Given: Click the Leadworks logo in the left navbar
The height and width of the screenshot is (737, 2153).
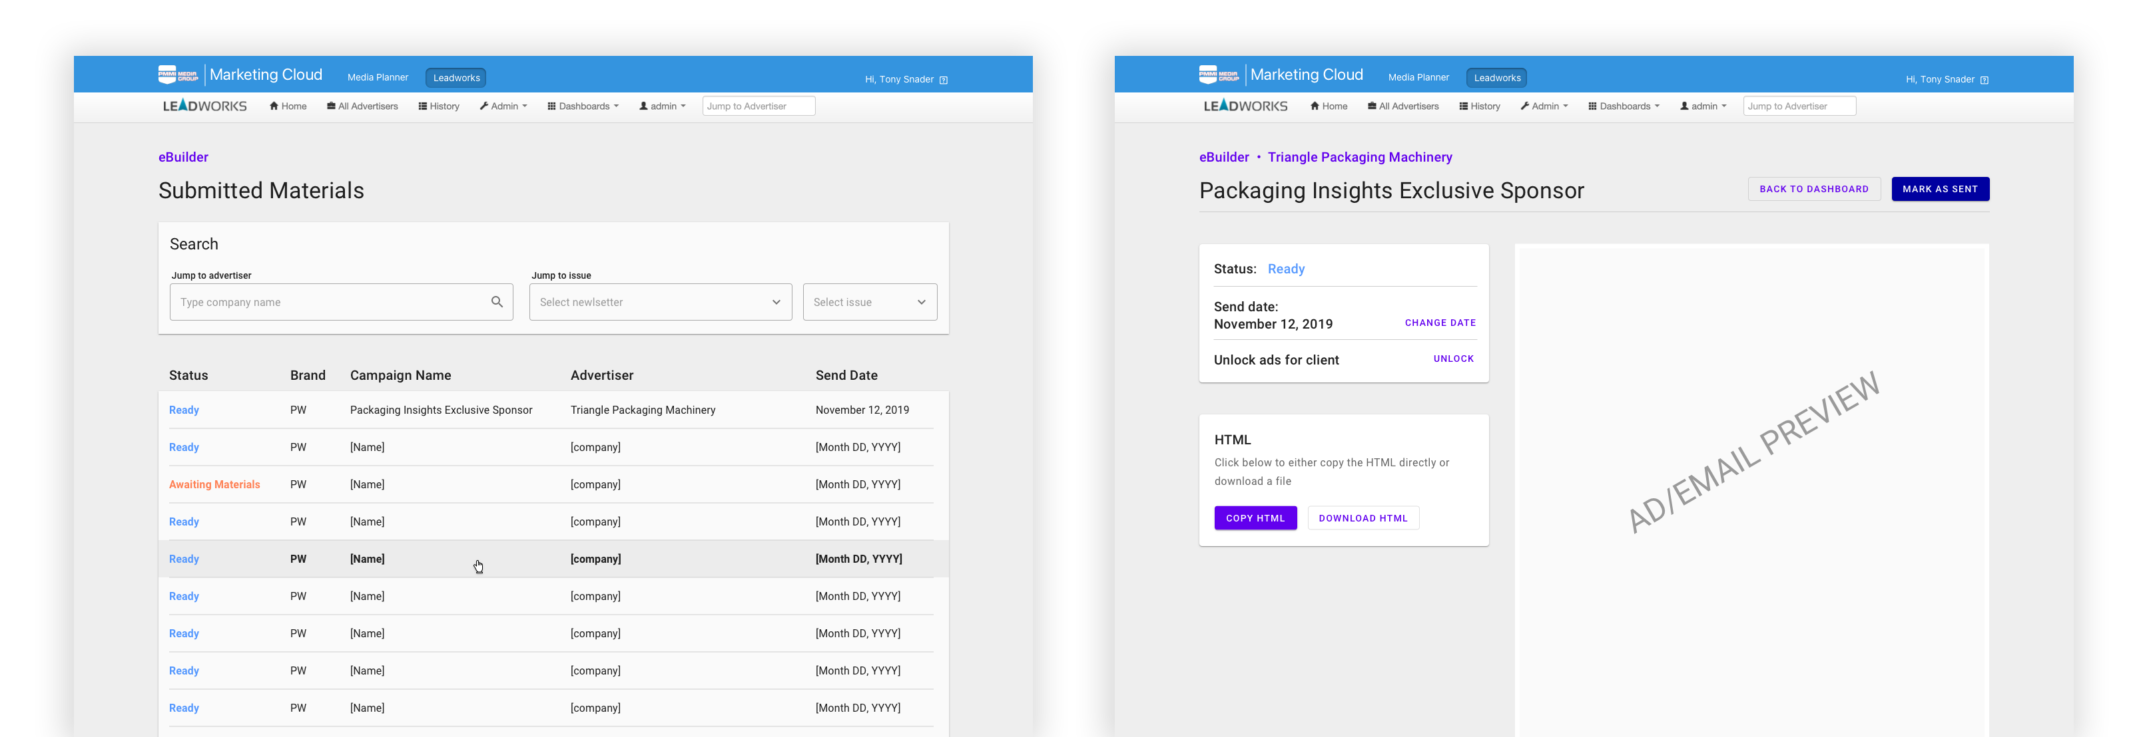Looking at the screenshot, I should tap(204, 106).
